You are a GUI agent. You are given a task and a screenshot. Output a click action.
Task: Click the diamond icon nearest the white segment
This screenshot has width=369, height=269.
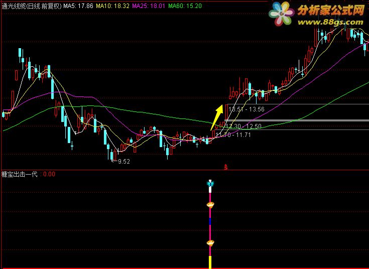[x=210, y=205]
